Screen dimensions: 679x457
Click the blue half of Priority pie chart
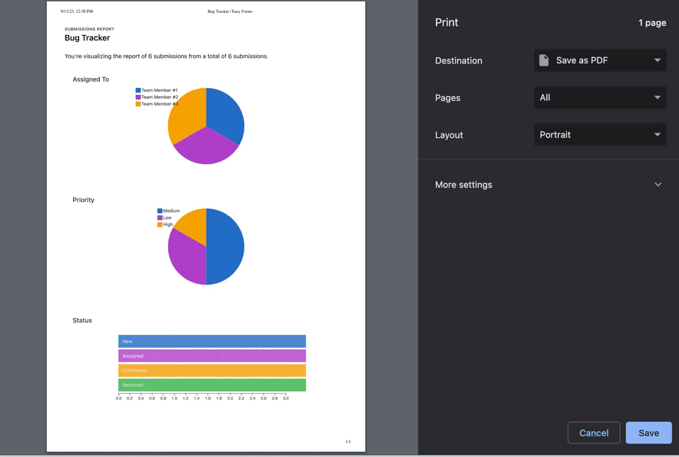(x=226, y=247)
